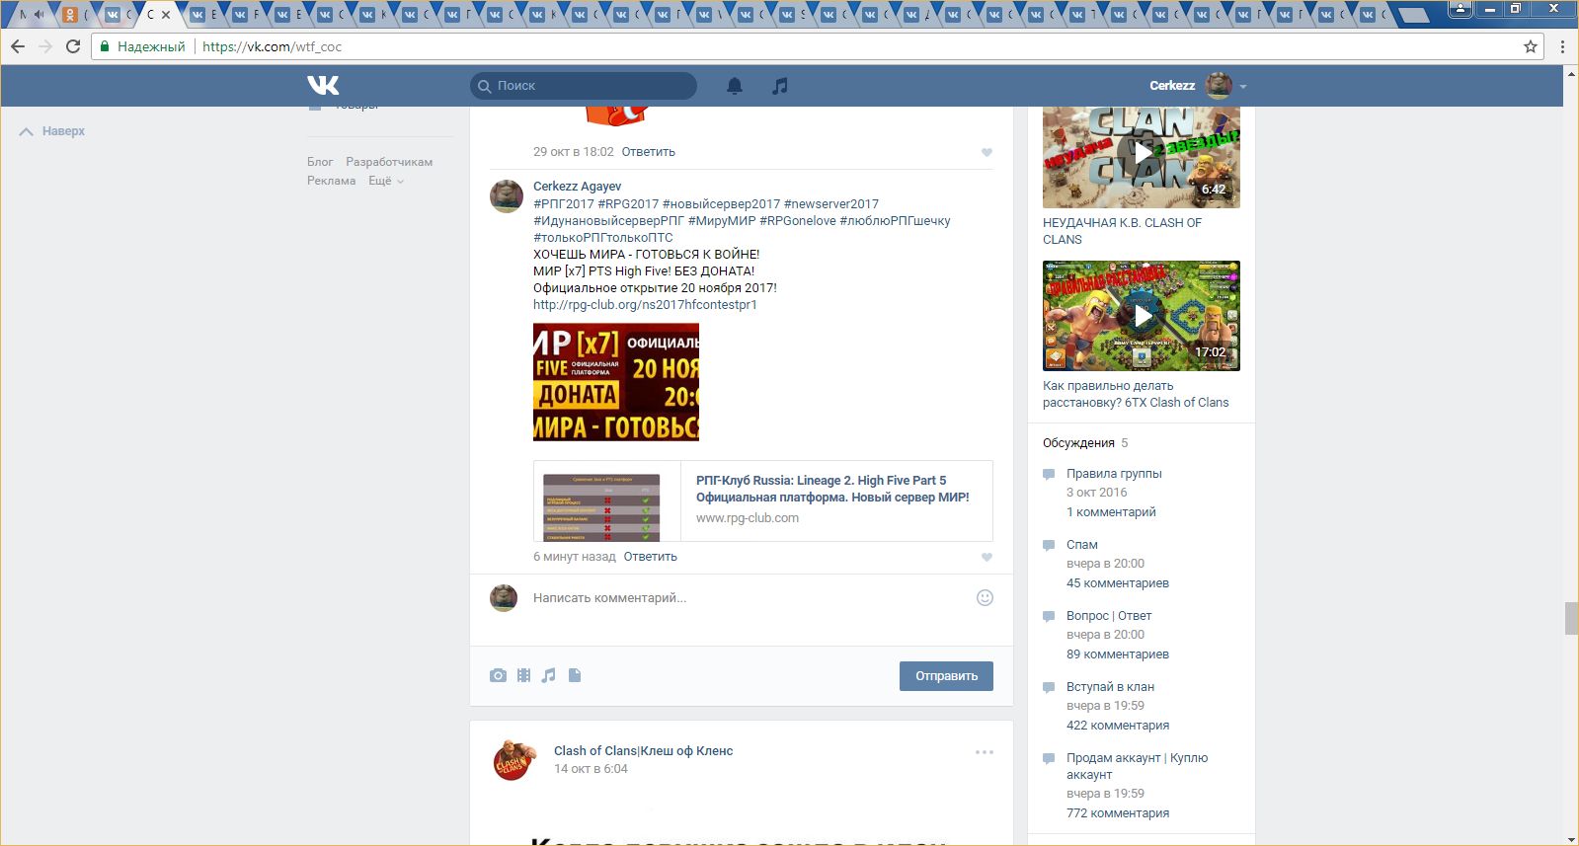The width and height of the screenshot is (1579, 846).
Task: Open the Спам discussion
Action: (1082, 545)
